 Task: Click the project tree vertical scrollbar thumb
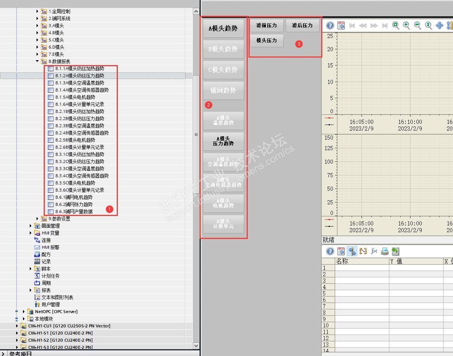click(x=196, y=134)
